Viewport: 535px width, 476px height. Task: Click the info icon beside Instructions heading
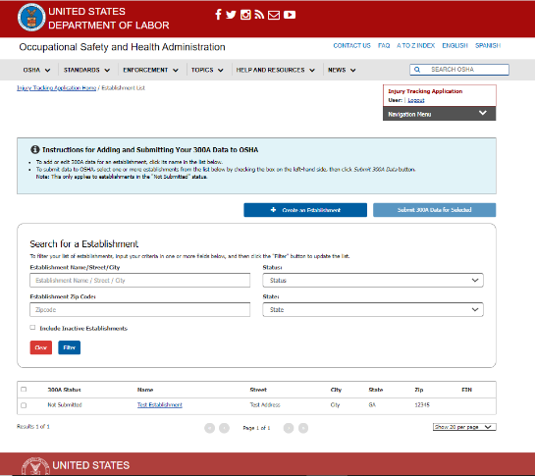pyautogui.click(x=34, y=149)
